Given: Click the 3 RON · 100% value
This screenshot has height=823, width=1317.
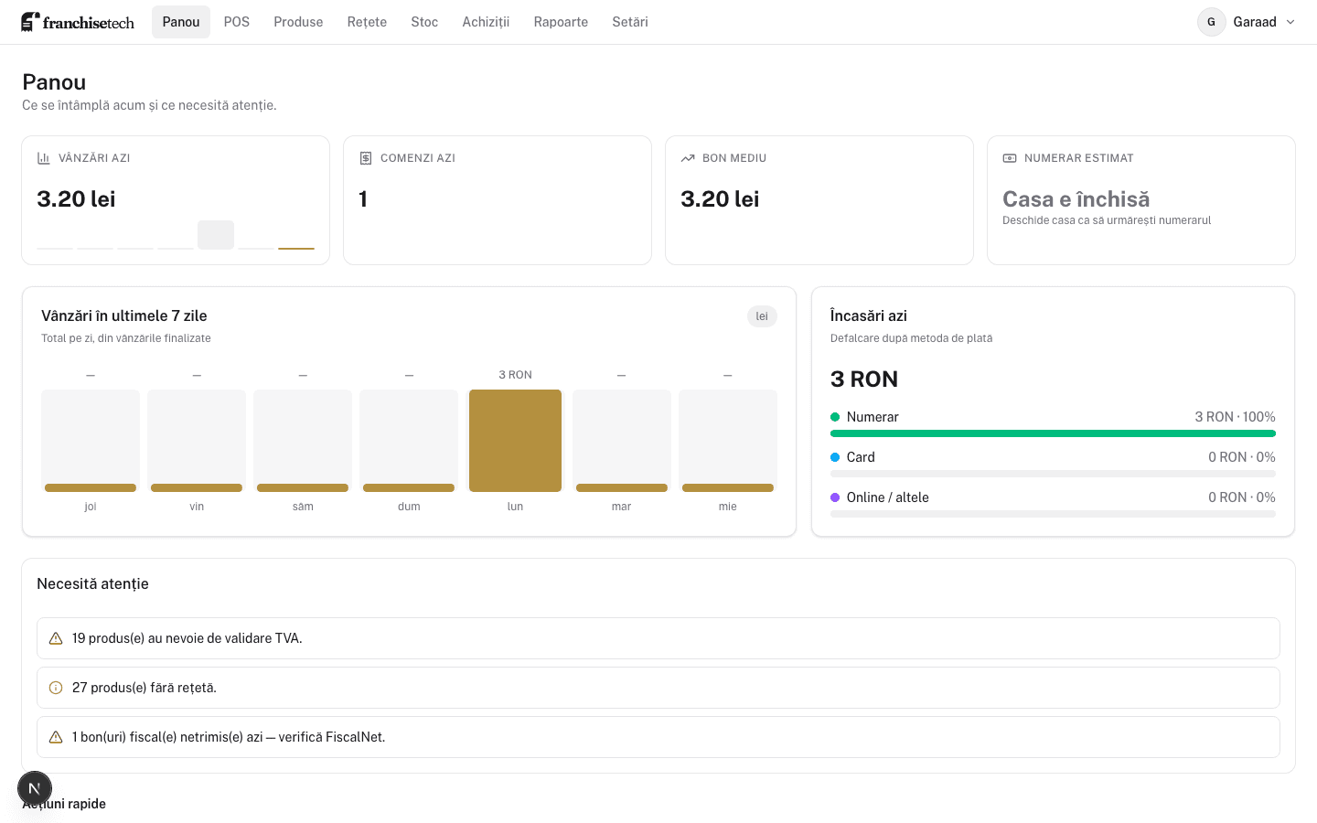Looking at the screenshot, I should [x=1235, y=417].
